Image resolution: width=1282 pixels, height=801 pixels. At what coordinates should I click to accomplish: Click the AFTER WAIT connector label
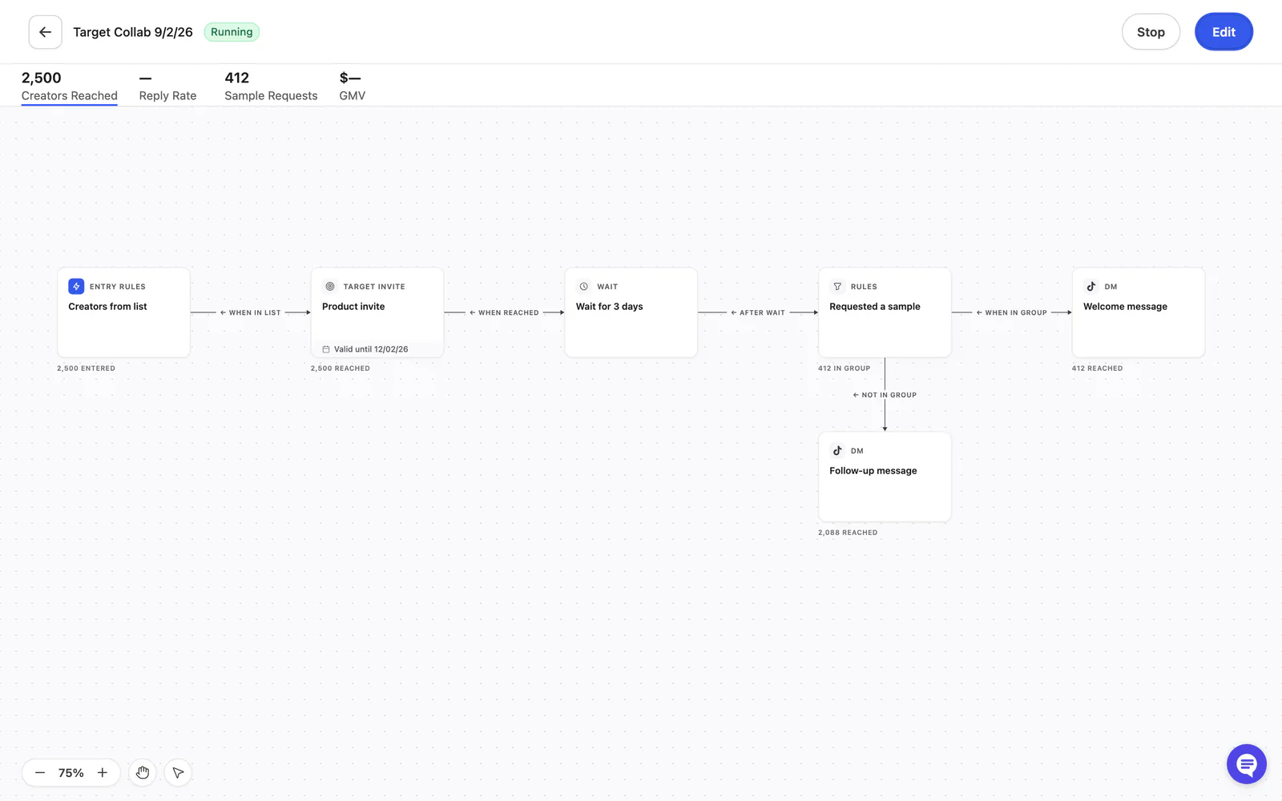click(758, 312)
